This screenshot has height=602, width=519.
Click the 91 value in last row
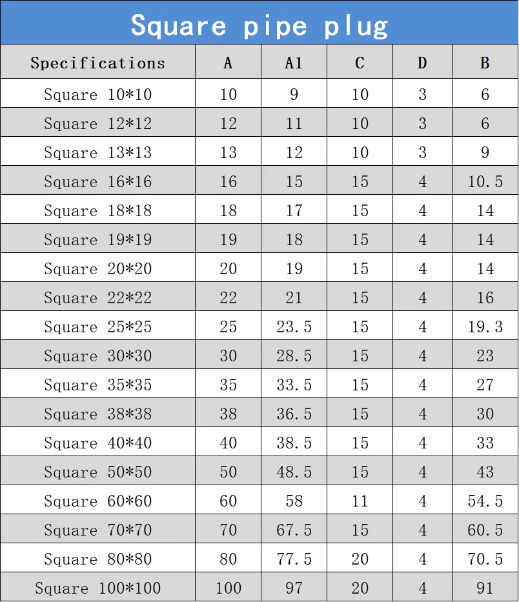[485, 587]
